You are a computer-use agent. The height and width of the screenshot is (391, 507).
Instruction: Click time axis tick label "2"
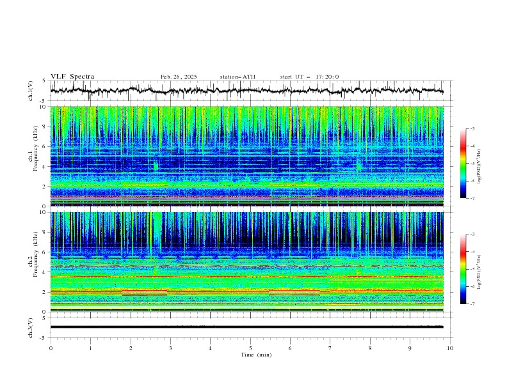131,348
